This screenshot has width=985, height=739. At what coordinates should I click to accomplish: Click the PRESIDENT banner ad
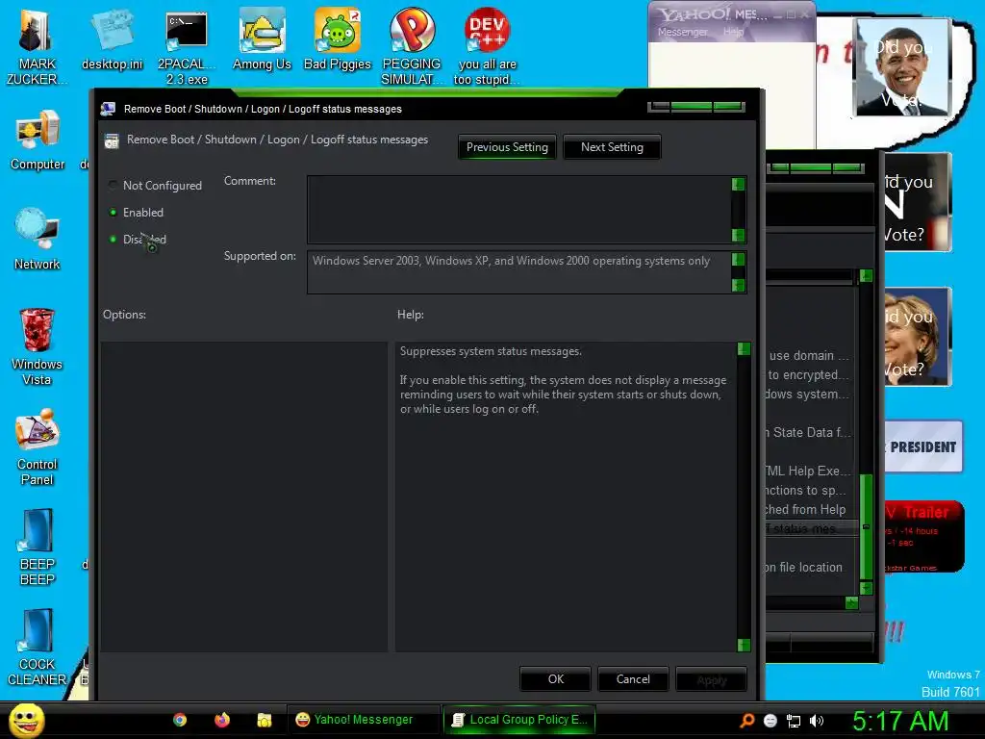point(923,446)
